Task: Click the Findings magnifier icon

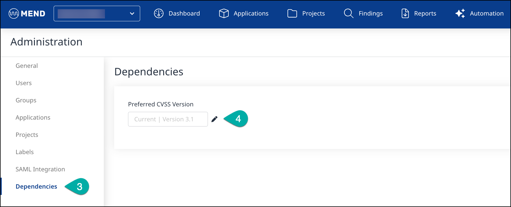Action: [348, 14]
